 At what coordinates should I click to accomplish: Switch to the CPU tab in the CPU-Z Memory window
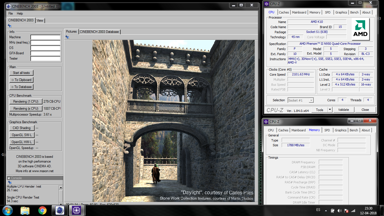pos(271,130)
